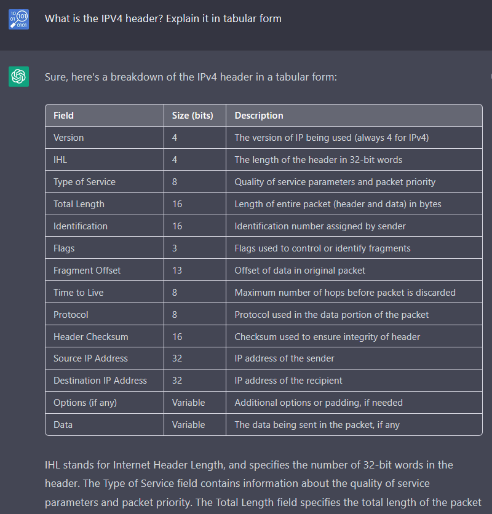Select the "IHL" field cell
This screenshot has height=514, width=492.
[60, 160]
